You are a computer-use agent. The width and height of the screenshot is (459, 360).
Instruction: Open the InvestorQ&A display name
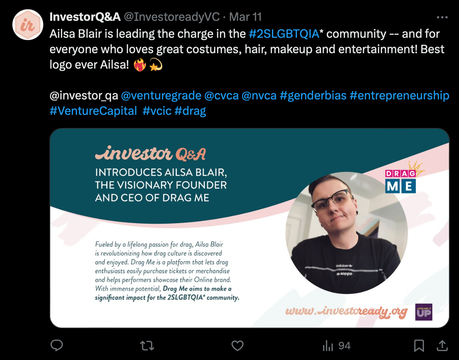tap(85, 17)
